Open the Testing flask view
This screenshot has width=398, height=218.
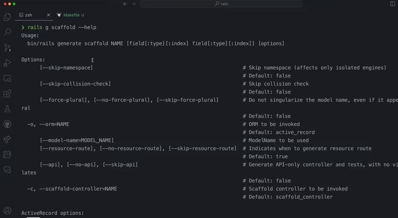(7, 109)
